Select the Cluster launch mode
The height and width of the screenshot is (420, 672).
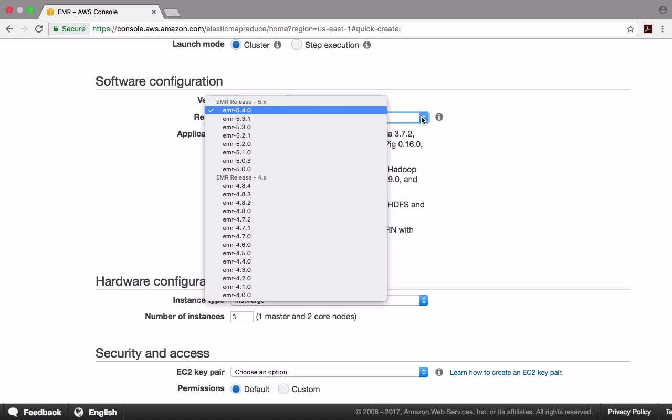(x=236, y=45)
